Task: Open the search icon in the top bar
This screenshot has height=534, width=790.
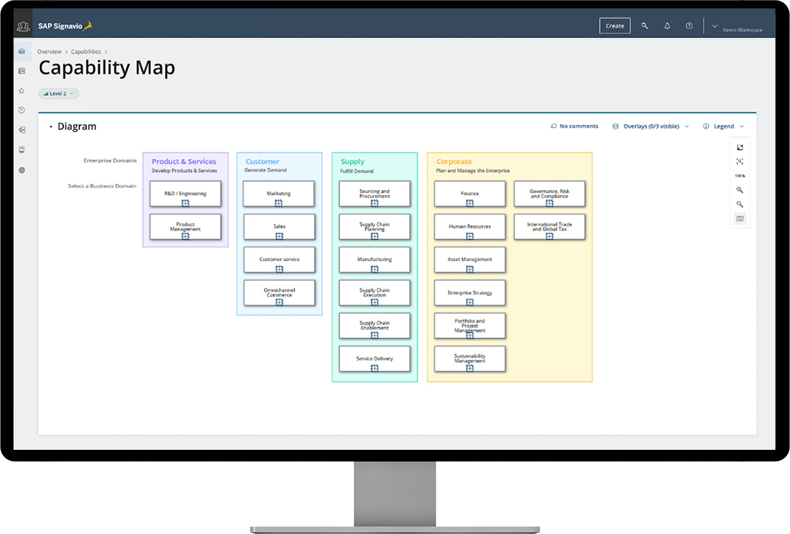Action: tap(645, 26)
